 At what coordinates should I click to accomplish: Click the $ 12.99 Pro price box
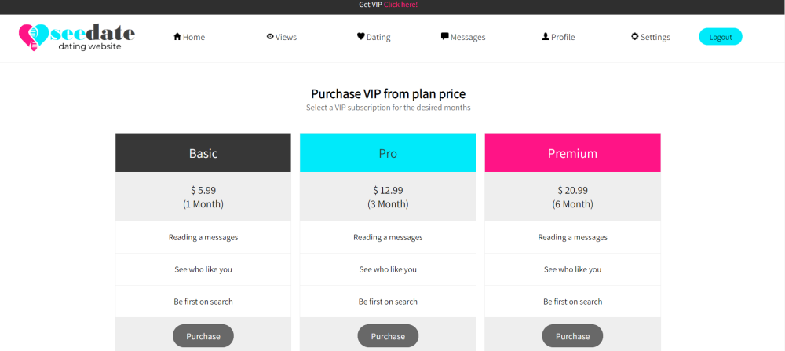coord(388,197)
